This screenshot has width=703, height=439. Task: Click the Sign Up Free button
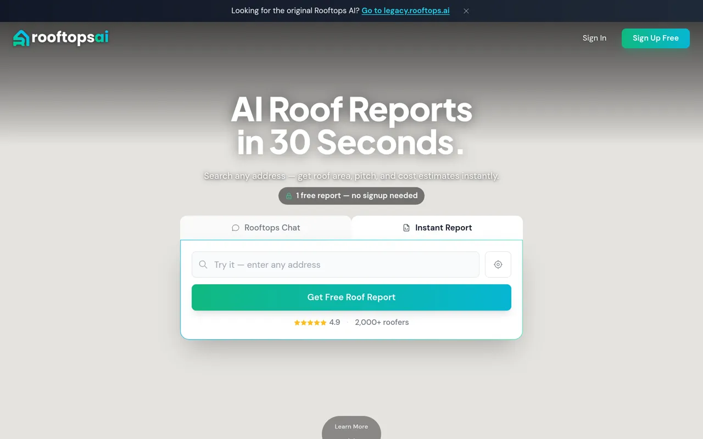click(x=656, y=38)
